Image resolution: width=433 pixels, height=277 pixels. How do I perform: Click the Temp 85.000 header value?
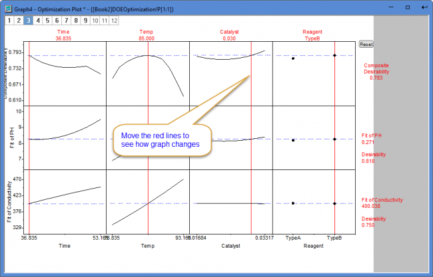click(x=147, y=39)
